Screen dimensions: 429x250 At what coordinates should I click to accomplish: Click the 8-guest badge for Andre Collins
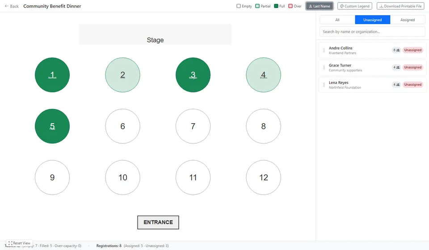click(x=396, y=50)
